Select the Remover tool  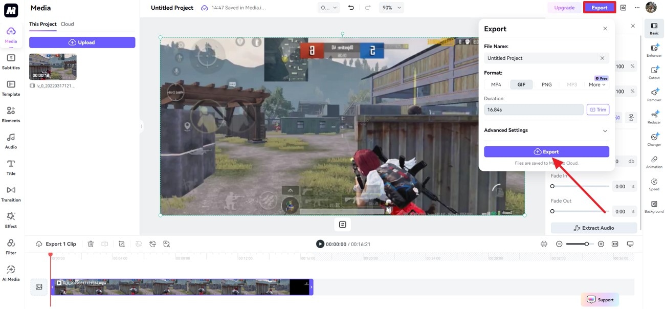[x=654, y=95]
